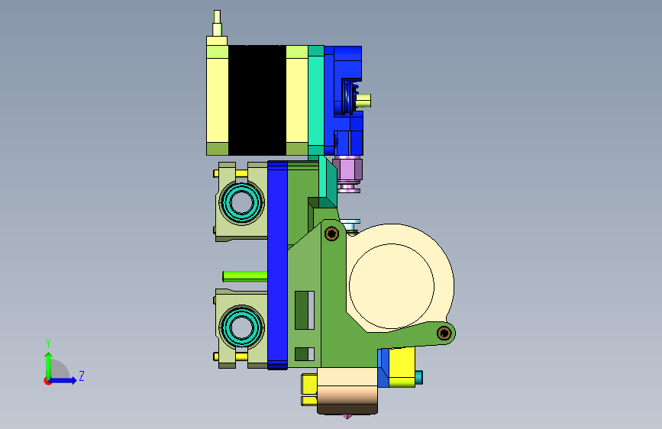Screen dimensions: 662x429
Task: Click the hex screw at bracket top
Action: [x=332, y=233]
